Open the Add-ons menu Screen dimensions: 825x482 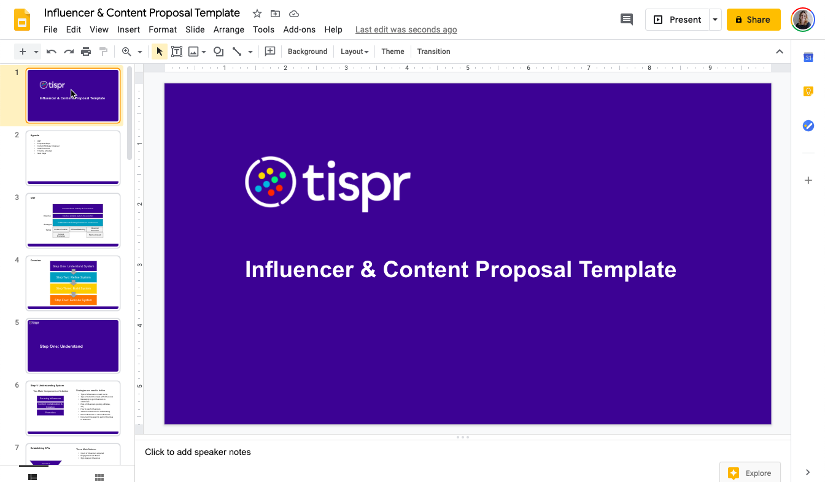coord(300,29)
